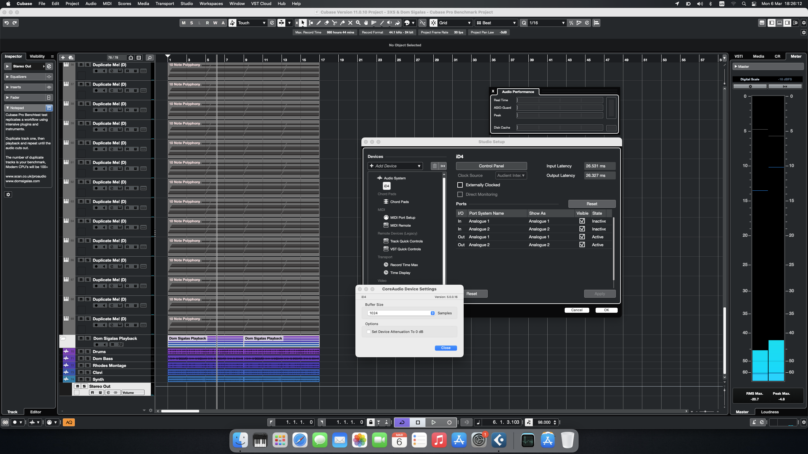Select the Erase tool in toolbar

(x=327, y=23)
